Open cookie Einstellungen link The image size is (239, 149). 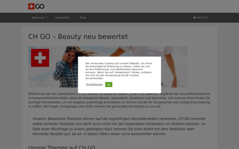coord(94,85)
